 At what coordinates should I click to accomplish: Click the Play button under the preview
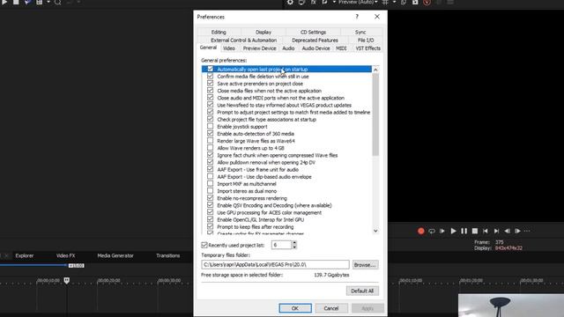[x=453, y=231]
